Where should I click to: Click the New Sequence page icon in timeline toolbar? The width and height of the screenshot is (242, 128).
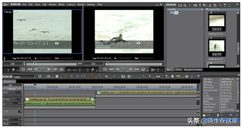[40, 76]
